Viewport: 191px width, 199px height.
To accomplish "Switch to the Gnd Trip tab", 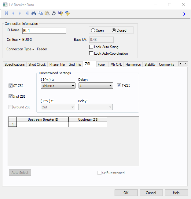I will [75, 64].
